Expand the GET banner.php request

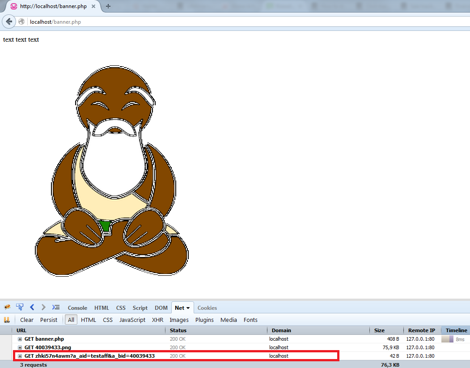tap(20, 339)
